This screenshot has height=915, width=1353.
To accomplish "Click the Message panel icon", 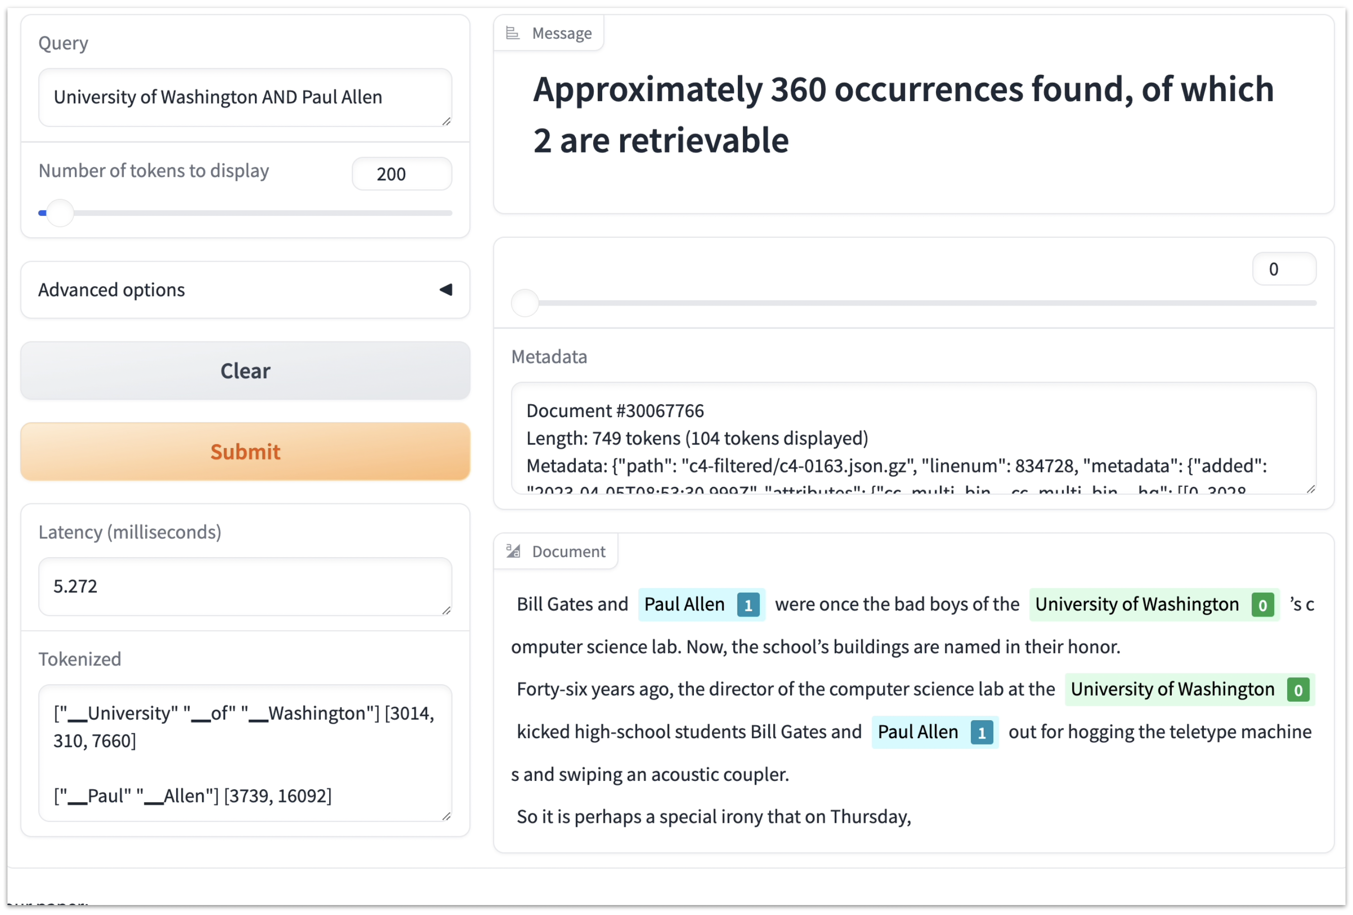I will (512, 33).
